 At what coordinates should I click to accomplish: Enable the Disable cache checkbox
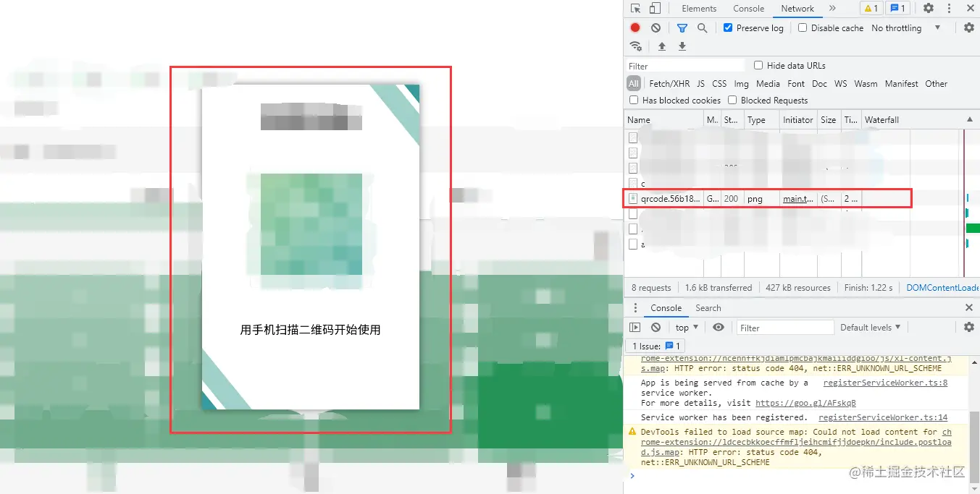point(803,27)
